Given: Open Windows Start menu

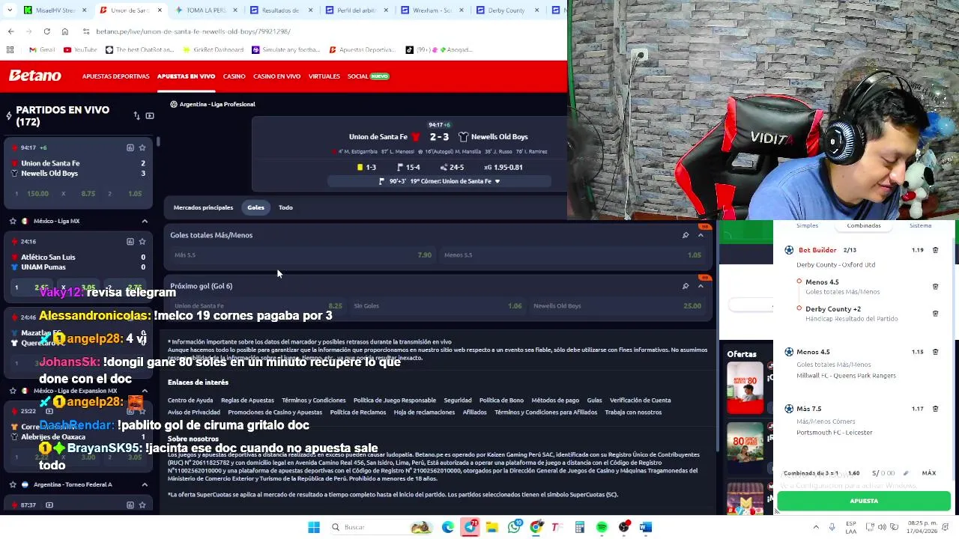Looking at the screenshot, I should click(x=314, y=527).
